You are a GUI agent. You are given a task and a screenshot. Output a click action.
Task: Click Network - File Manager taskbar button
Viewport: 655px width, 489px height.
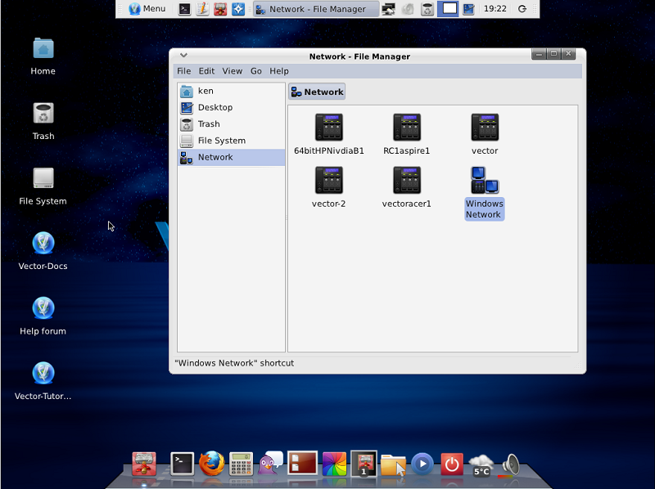[x=315, y=9]
